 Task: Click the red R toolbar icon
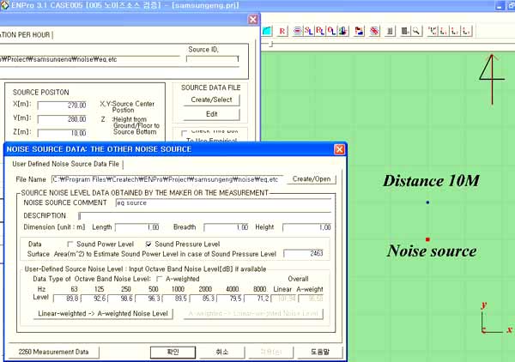coord(282,31)
